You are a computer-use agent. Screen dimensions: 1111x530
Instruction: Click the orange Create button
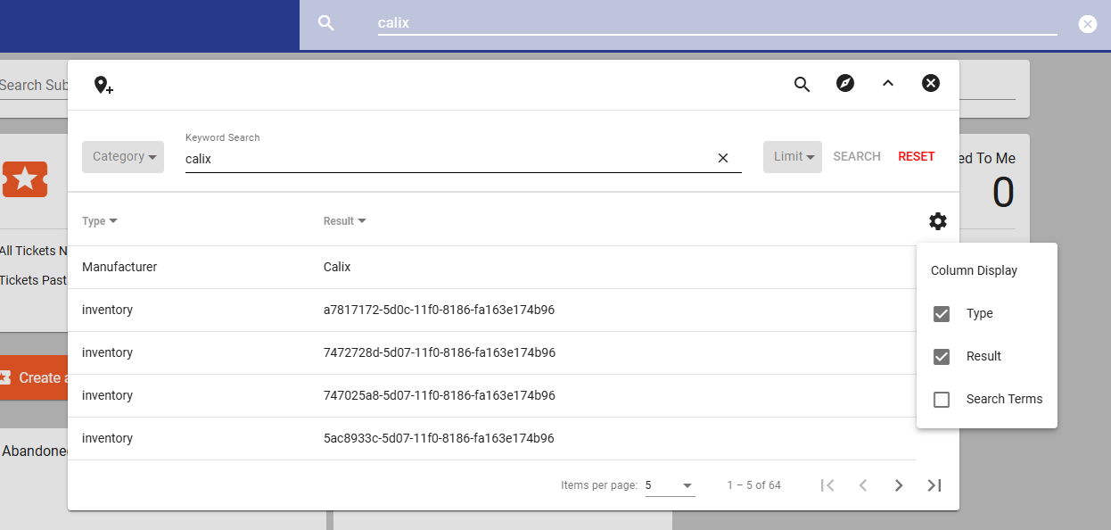[x=34, y=378]
